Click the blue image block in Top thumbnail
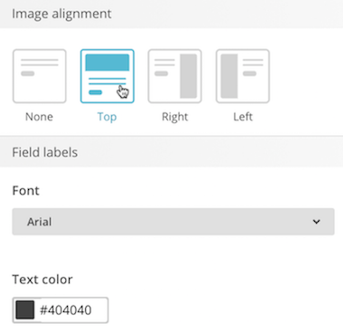Viewport: 343px width, 331px height. (x=107, y=62)
